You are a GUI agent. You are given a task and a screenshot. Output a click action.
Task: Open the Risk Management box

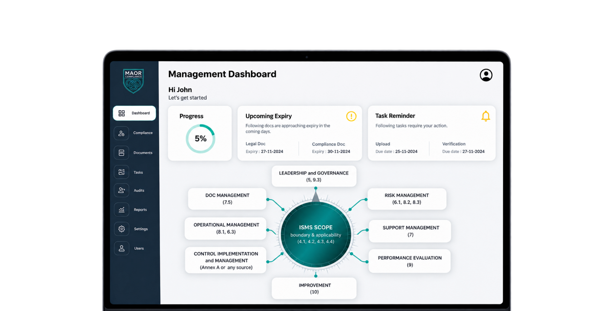(x=407, y=199)
